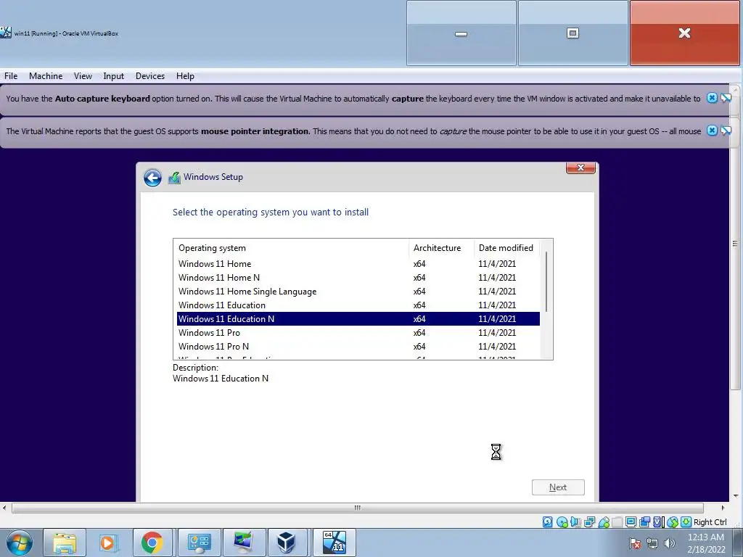Click the keyboard capture green arrow icon
The image size is (743, 557).
[686, 522]
